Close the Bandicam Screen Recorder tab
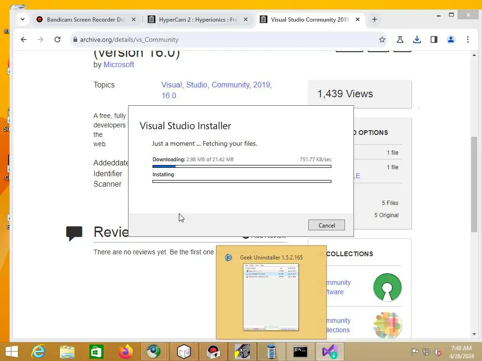Screen dimensions: 482x361 (134, 19)
